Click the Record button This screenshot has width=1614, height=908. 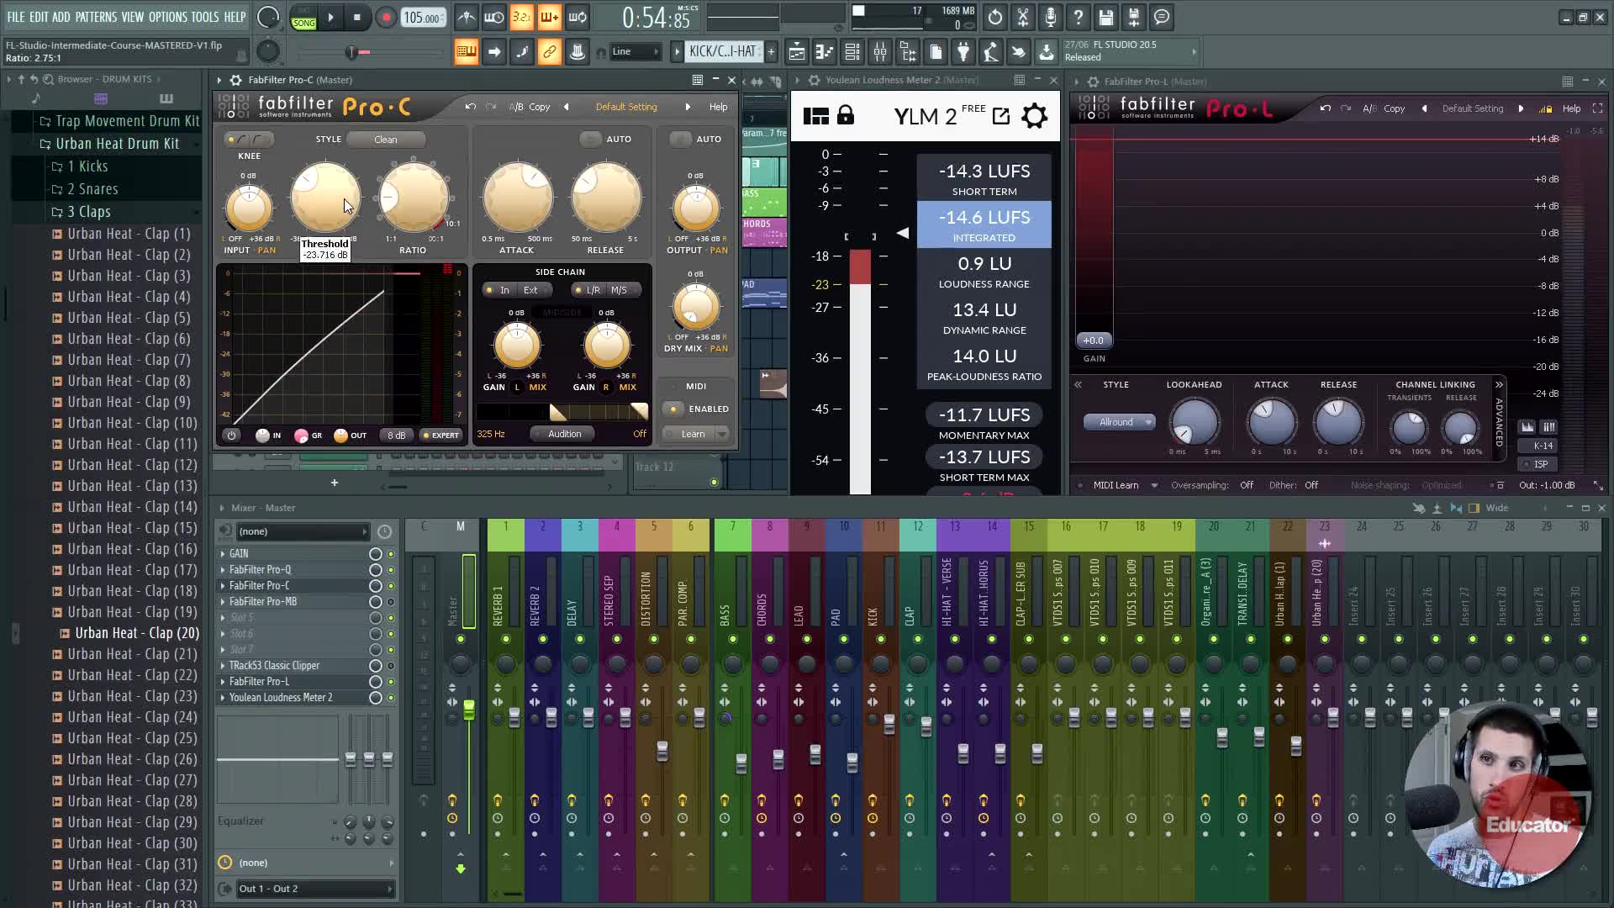[x=386, y=18]
